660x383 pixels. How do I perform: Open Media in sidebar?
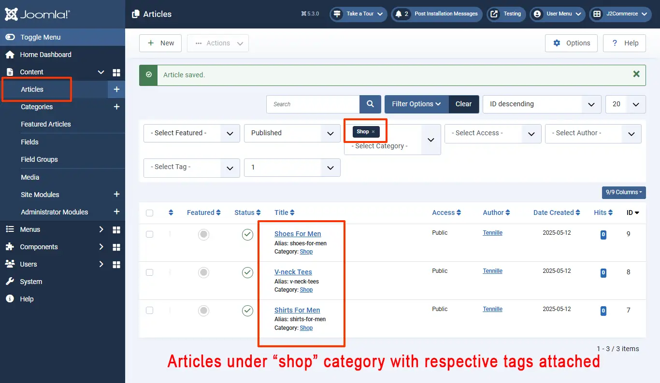[x=30, y=177]
